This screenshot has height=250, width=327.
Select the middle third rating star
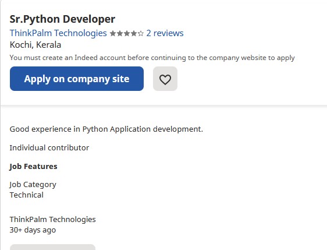(x=127, y=33)
